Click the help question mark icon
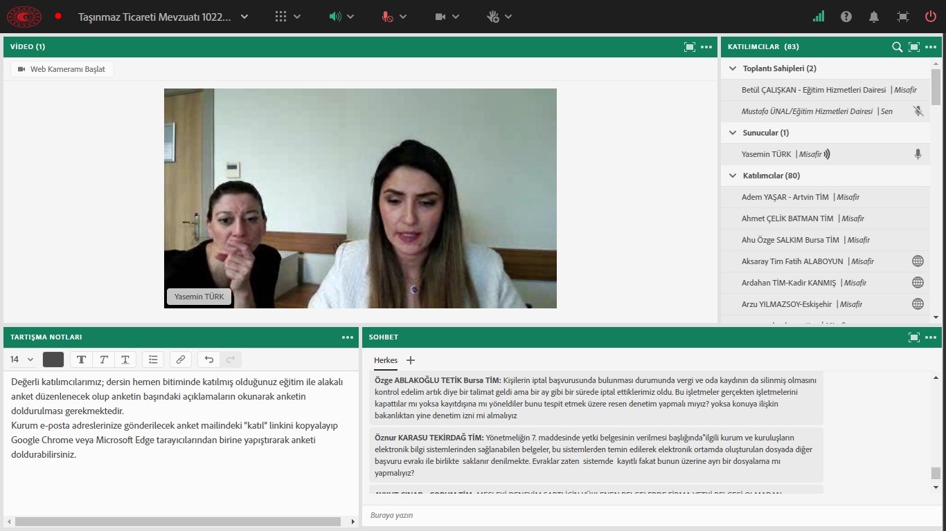 pos(846,17)
